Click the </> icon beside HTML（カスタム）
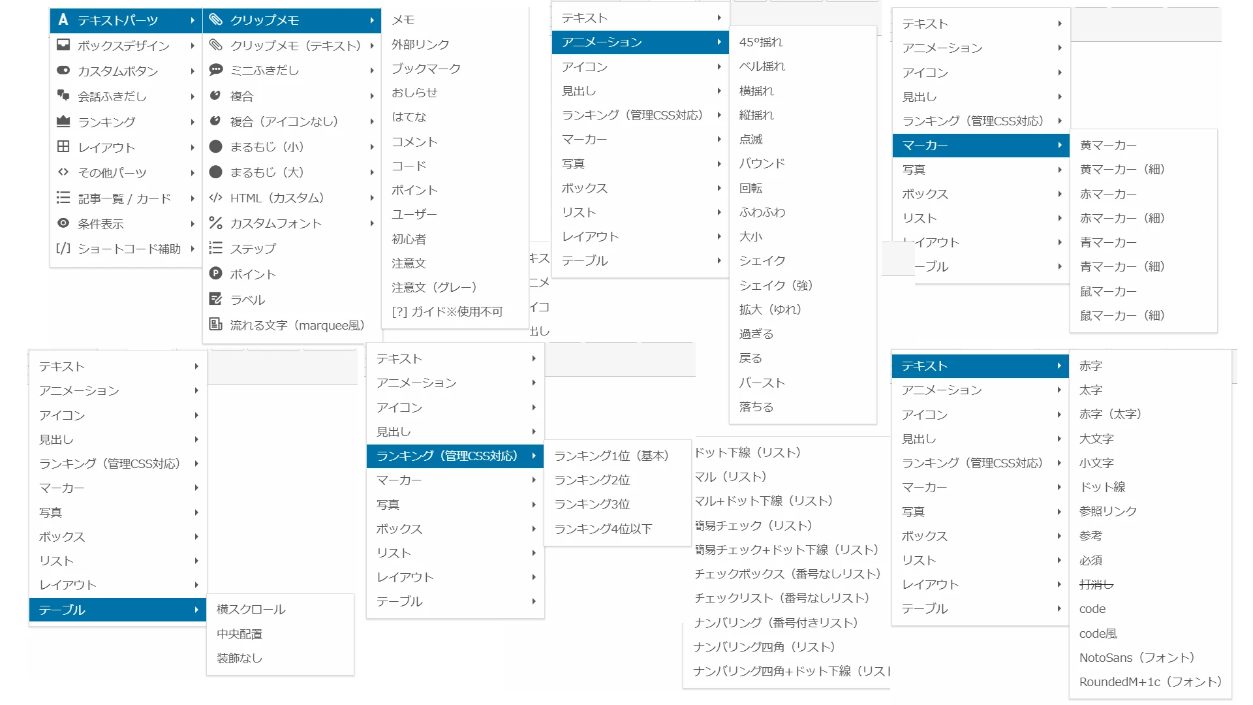Viewport: 1253px width, 705px height. click(x=215, y=197)
